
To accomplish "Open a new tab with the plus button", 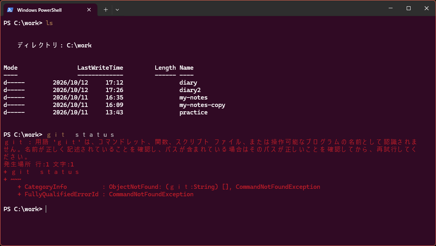I will click(106, 10).
